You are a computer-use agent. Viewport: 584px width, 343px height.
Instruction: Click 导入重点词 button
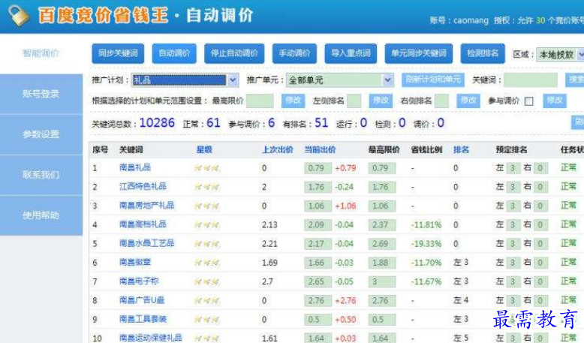click(351, 53)
